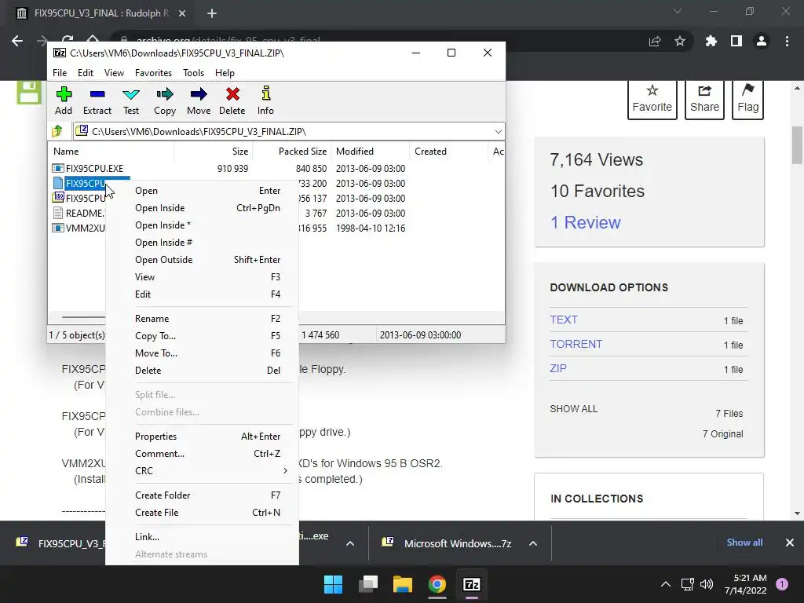Open the Help menu in 7-Zip
Screen dimensions: 804x603
[x=225, y=73]
